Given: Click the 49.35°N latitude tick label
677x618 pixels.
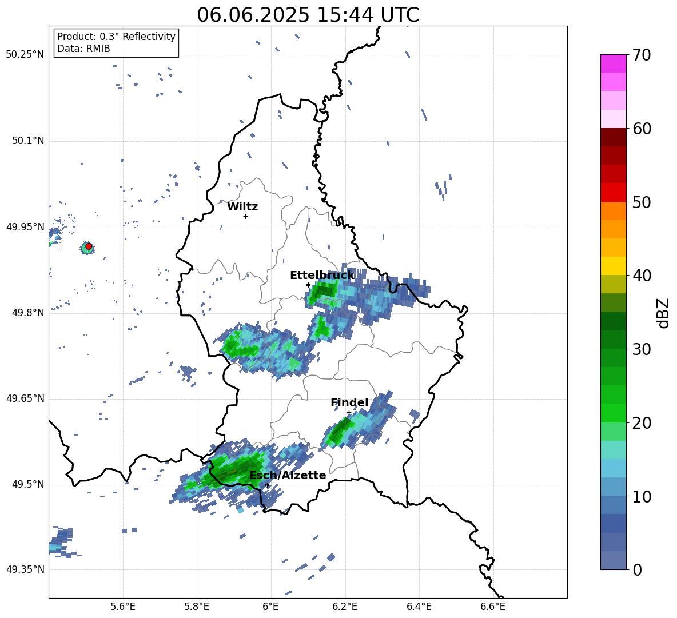Looking at the screenshot, I should [x=25, y=569].
